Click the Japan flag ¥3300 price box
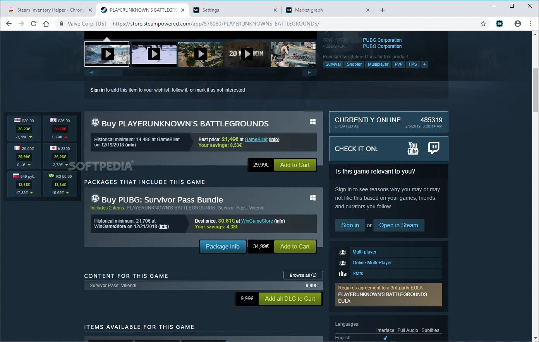This screenshot has height=342, width=539. click(x=60, y=157)
